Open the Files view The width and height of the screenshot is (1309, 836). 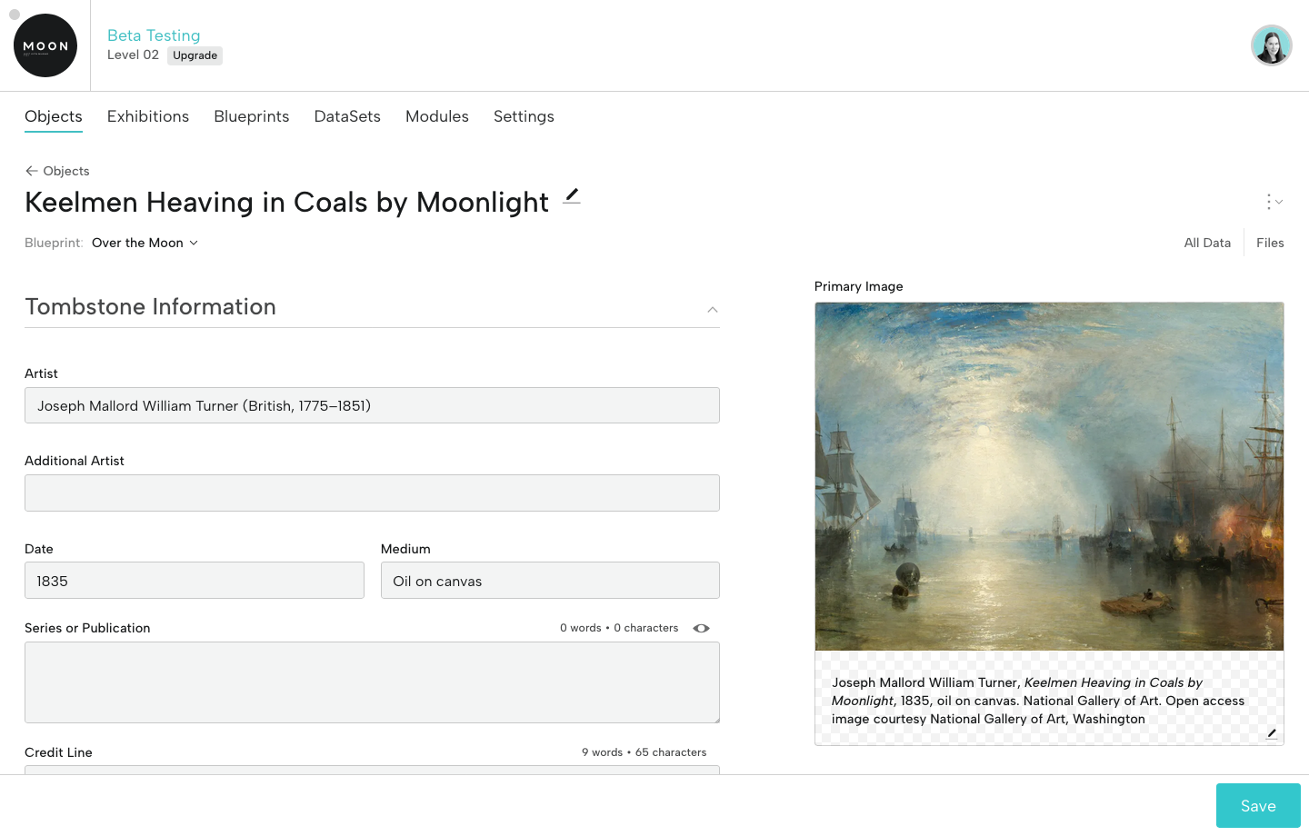1270,243
